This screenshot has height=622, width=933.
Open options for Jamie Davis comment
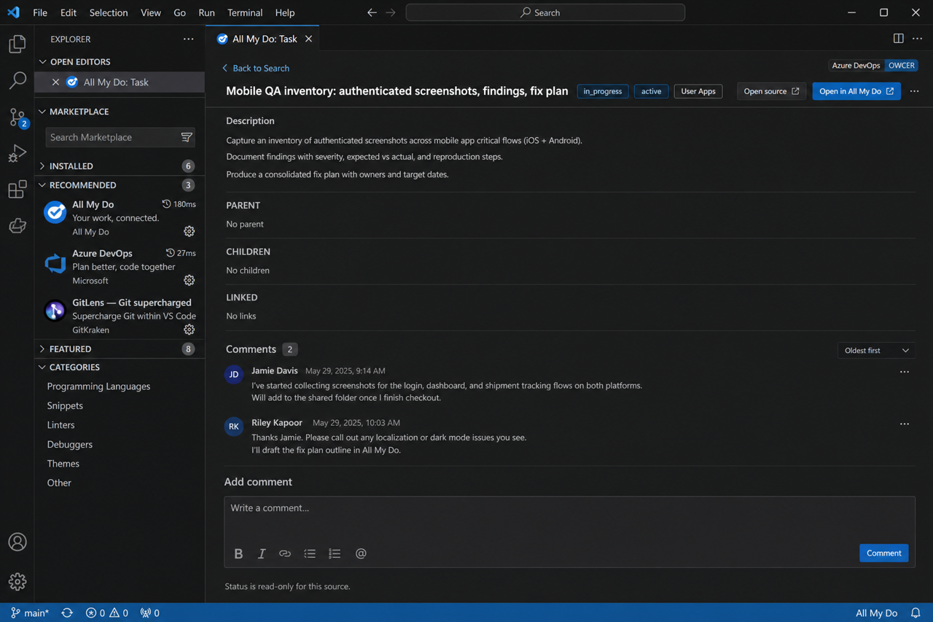pos(905,372)
